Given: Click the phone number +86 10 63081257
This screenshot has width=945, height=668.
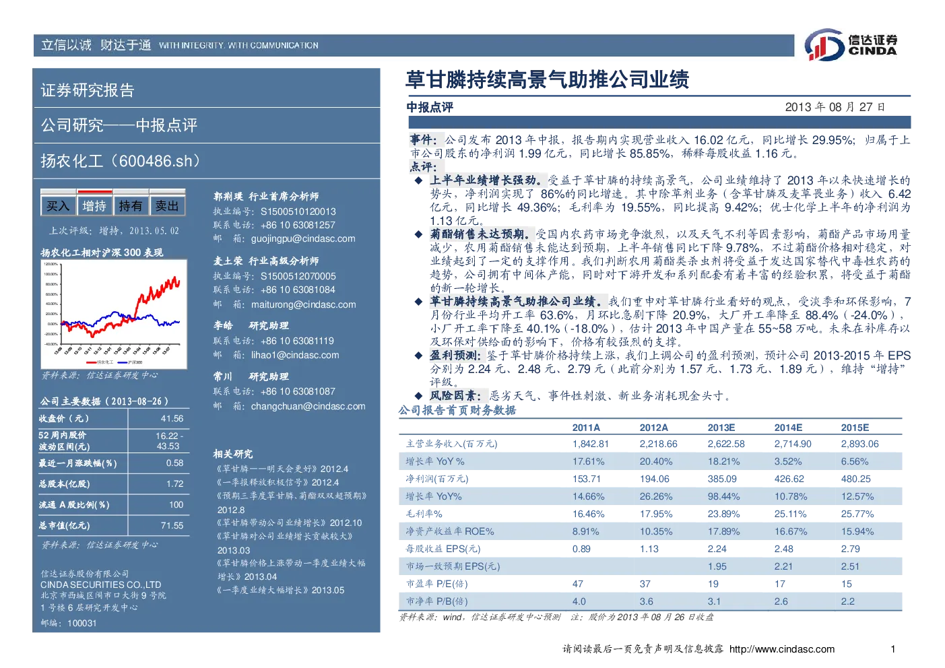Looking at the screenshot, I should tap(298, 225).
